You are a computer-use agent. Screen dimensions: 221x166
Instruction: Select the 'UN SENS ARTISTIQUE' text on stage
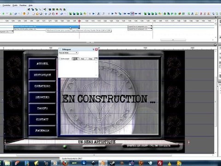[x=97, y=142]
